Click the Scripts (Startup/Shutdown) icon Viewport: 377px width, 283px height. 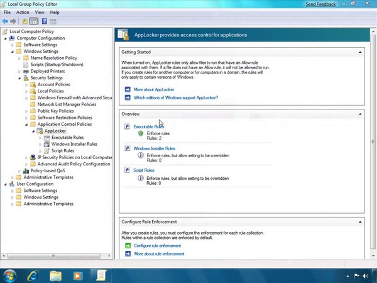point(26,65)
